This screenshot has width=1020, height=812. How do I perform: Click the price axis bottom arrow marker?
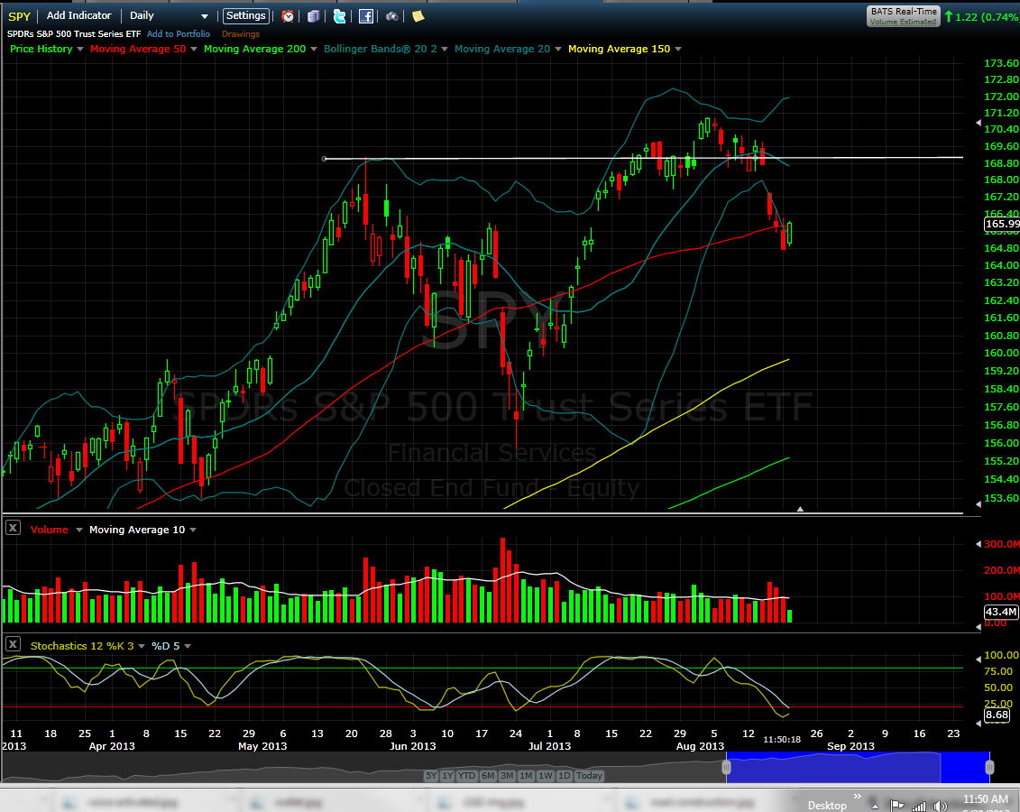(979, 504)
